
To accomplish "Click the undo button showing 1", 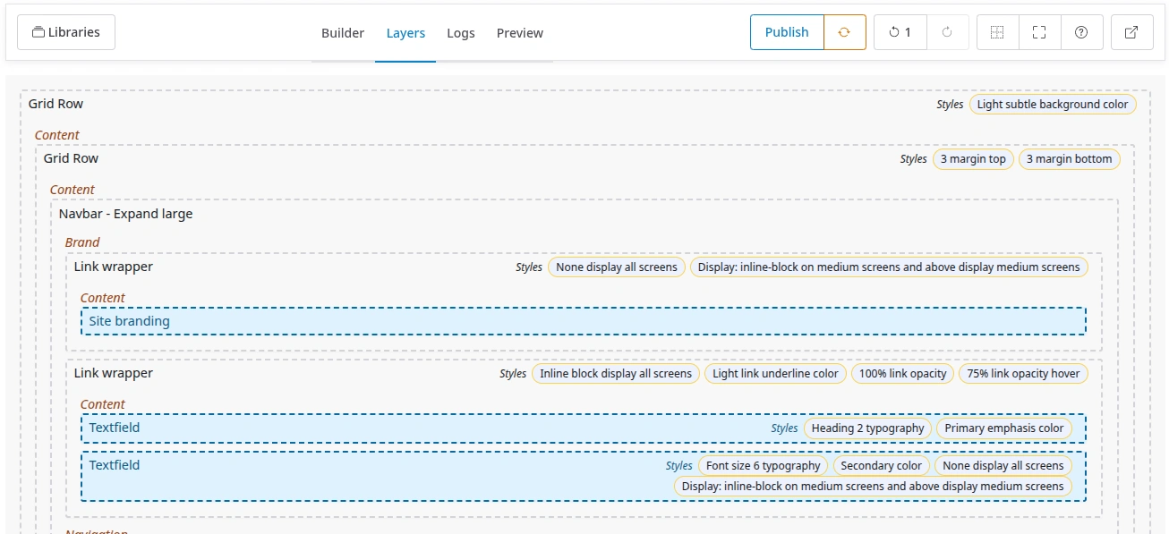I will coord(900,32).
